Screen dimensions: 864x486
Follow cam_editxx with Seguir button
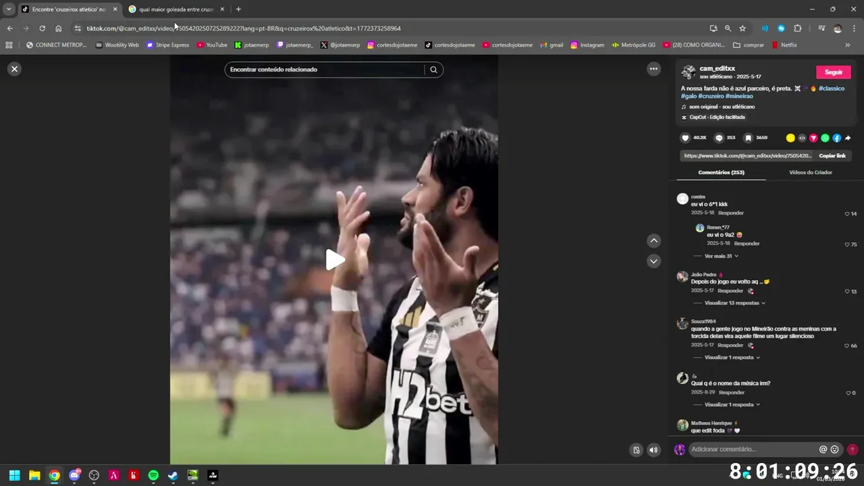pos(834,72)
